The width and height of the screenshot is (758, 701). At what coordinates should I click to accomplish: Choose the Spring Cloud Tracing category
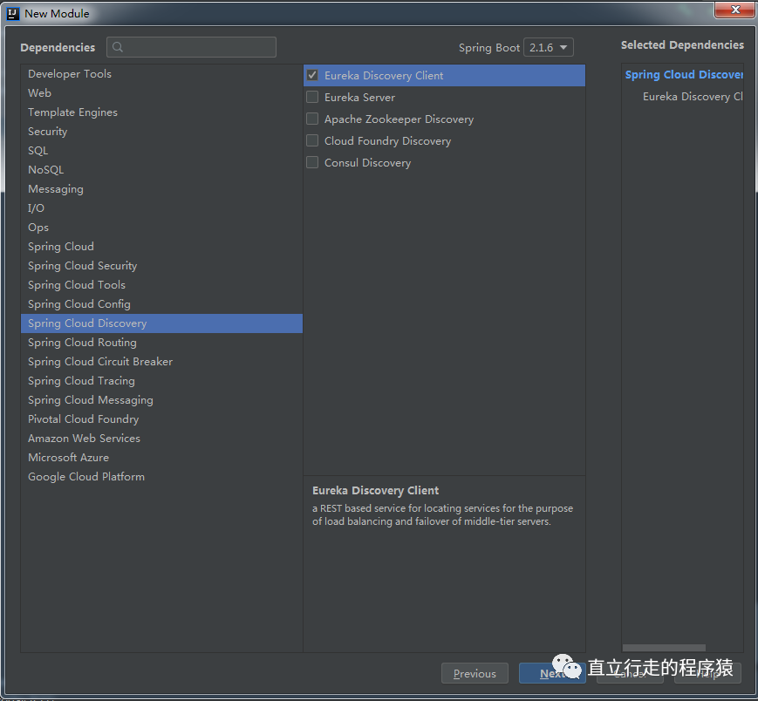pyautogui.click(x=161, y=381)
